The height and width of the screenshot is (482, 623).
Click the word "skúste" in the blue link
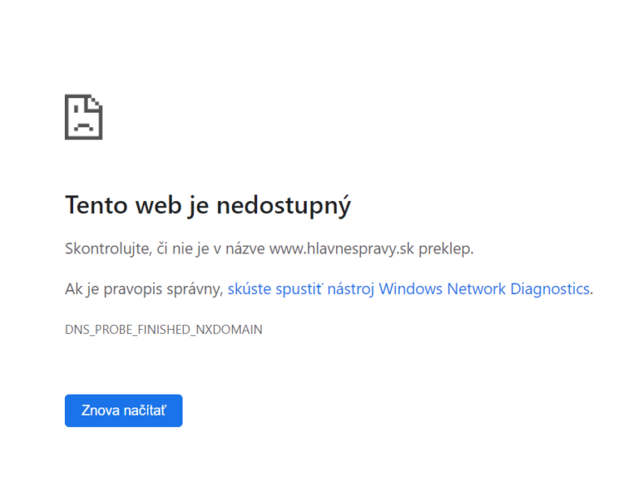(x=249, y=289)
